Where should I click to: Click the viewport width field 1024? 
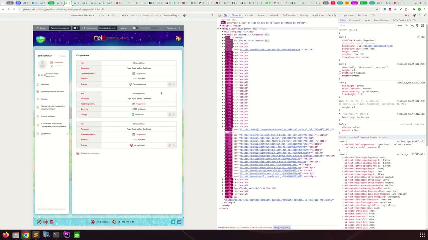coord(101,15)
